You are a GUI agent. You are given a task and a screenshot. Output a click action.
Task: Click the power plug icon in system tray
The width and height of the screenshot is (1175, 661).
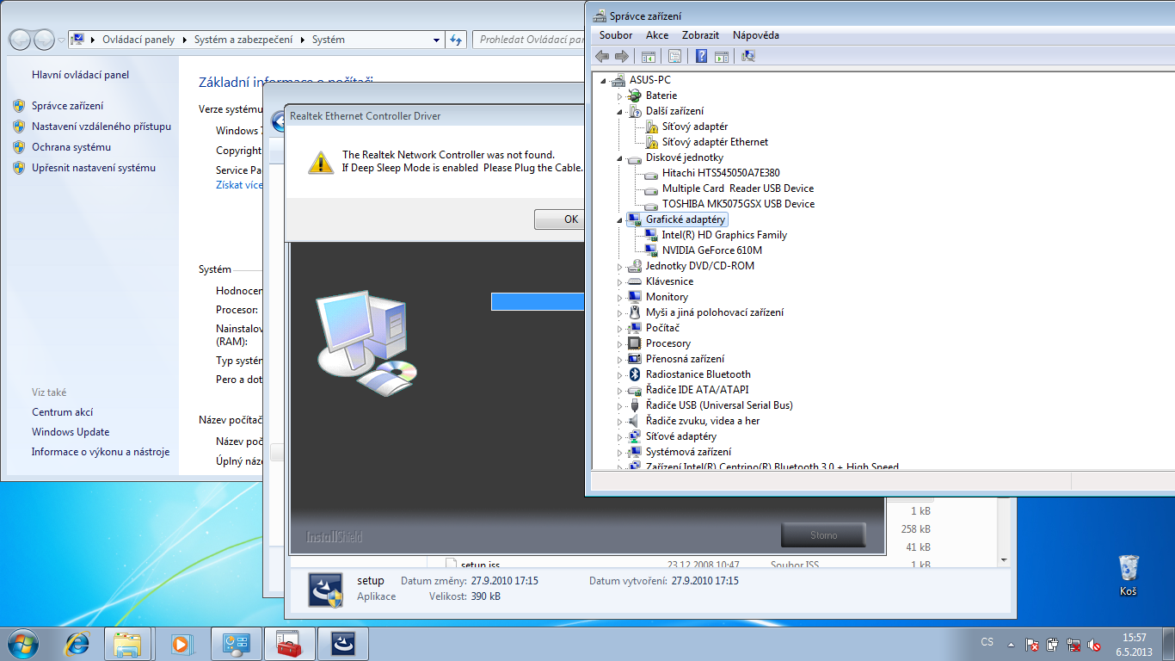tap(1053, 644)
